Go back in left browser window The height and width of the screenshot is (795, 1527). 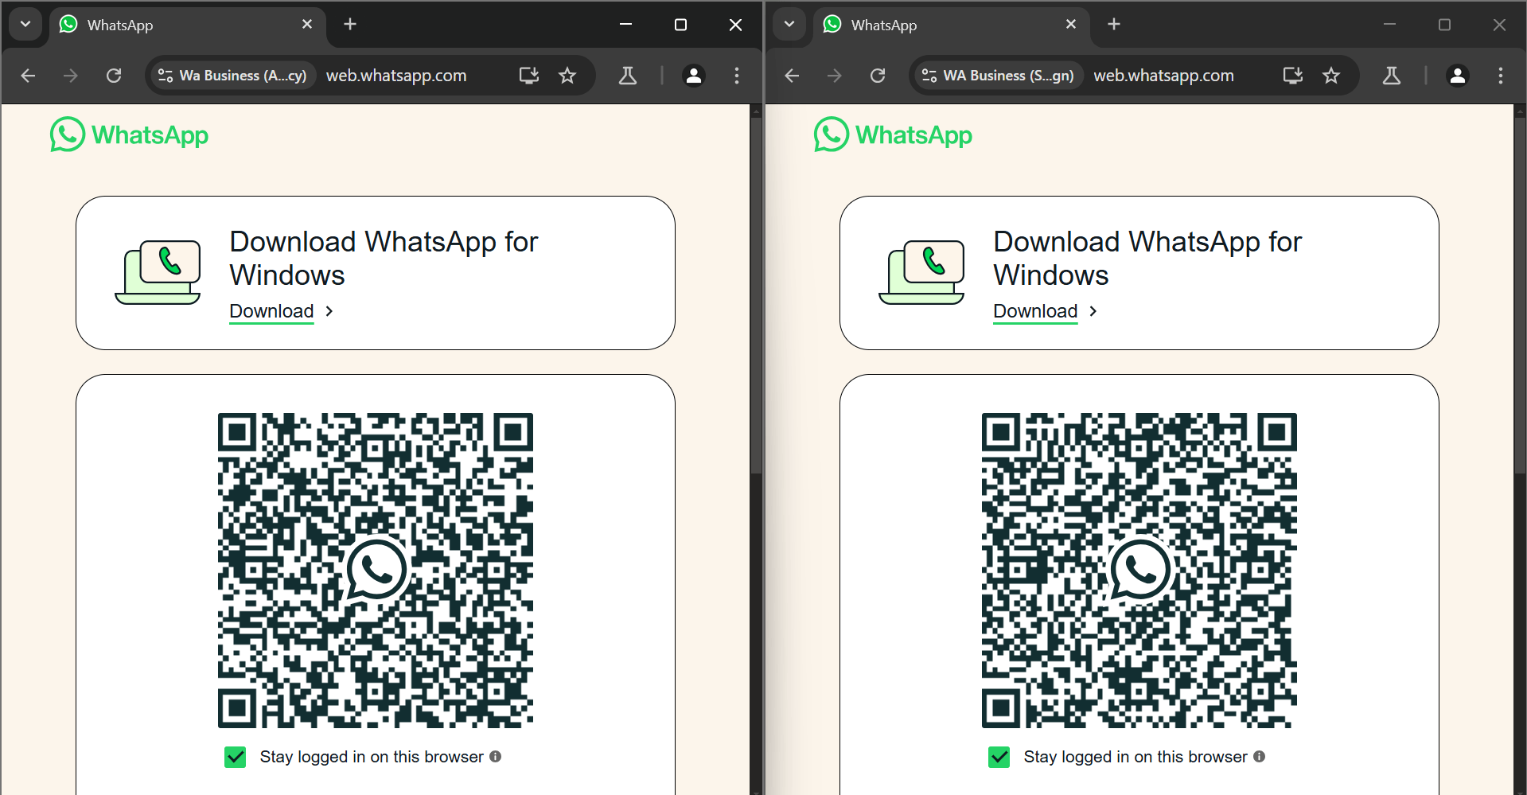pos(28,76)
